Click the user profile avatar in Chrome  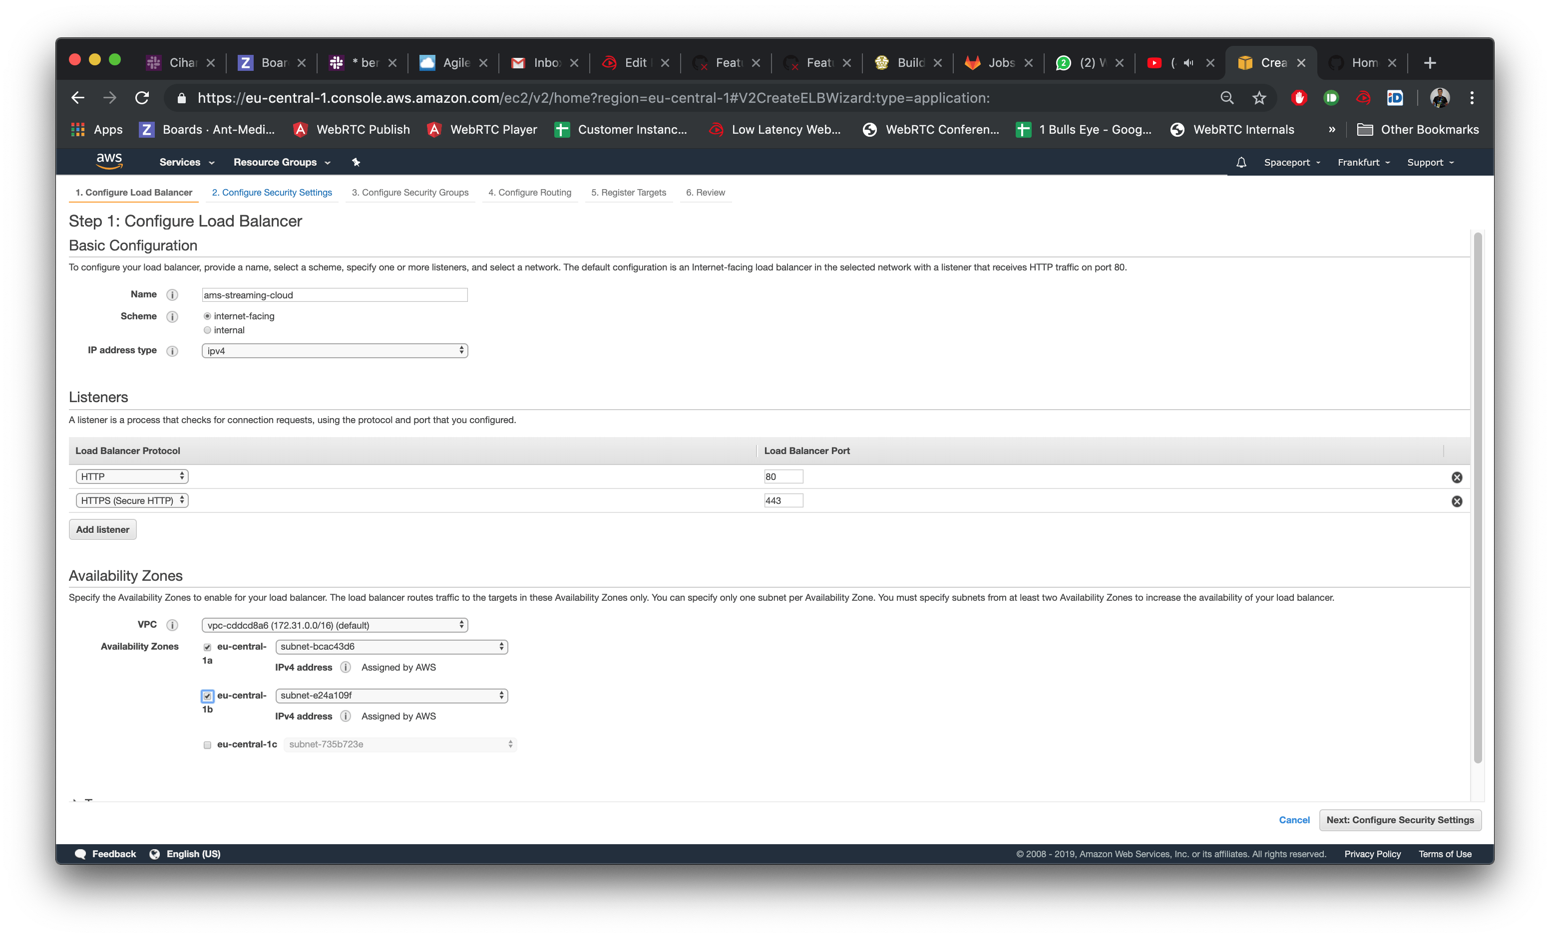[x=1439, y=97]
